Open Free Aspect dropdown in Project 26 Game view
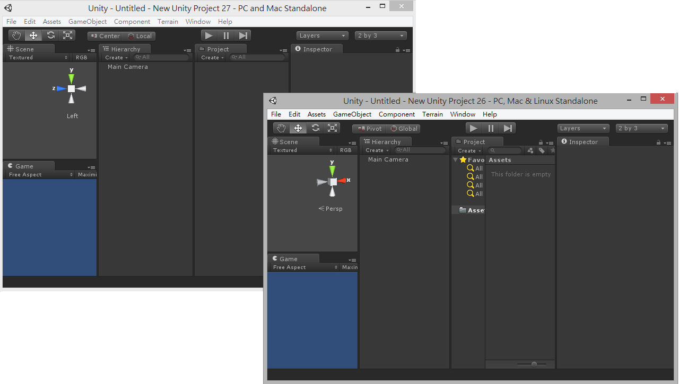679x384 pixels. 304,267
